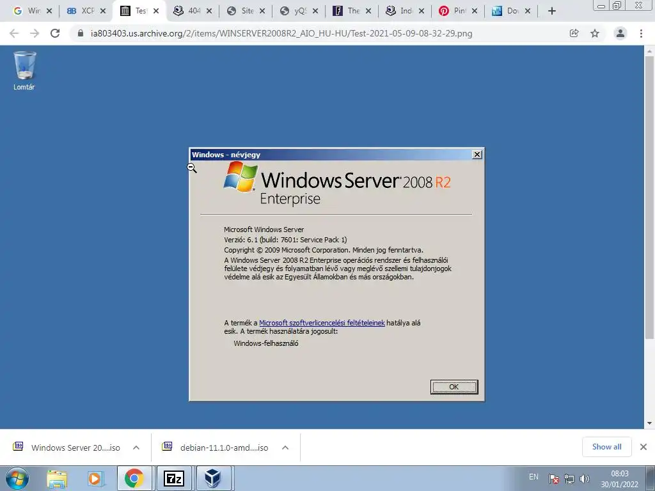Expand options for Windows Server iso download
Screen dimensions: 655x491
click(136, 448)
